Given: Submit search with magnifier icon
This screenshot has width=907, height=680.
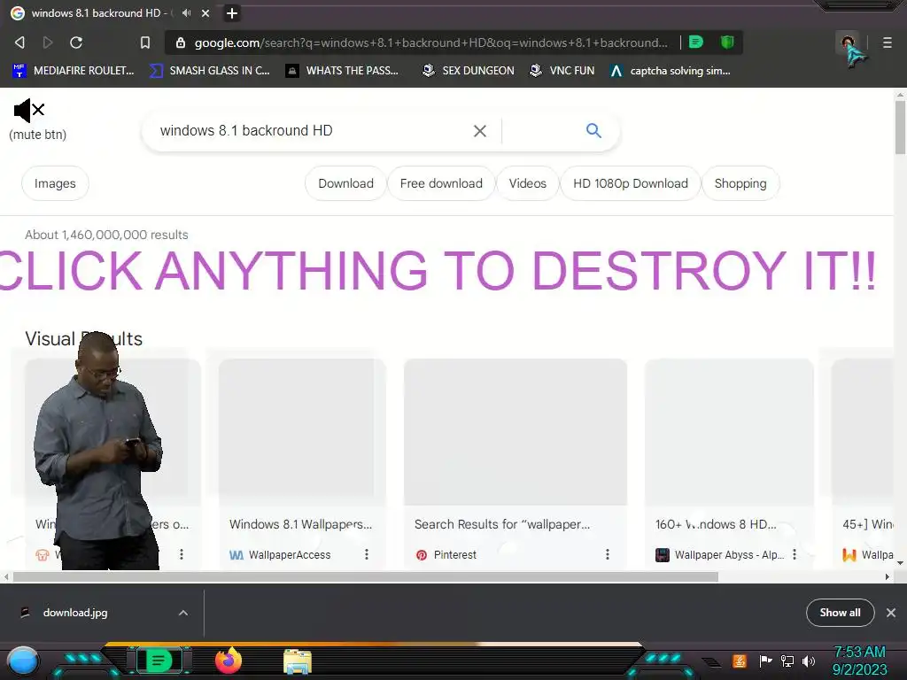Looking at the screenshot, I should pyautogui.click(x=593, y=131).
